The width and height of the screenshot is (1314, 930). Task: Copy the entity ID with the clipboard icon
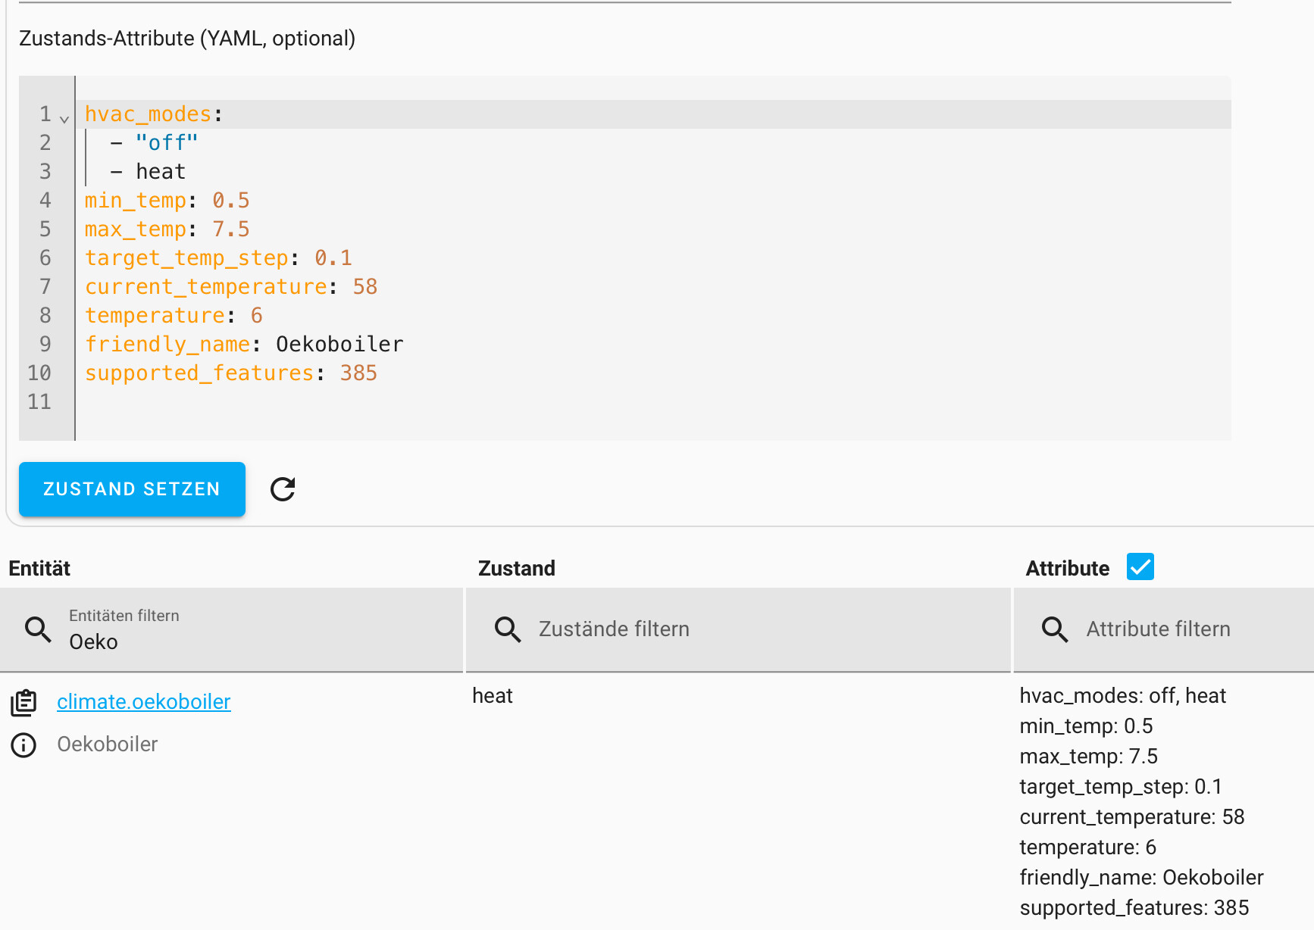(23, 703)
